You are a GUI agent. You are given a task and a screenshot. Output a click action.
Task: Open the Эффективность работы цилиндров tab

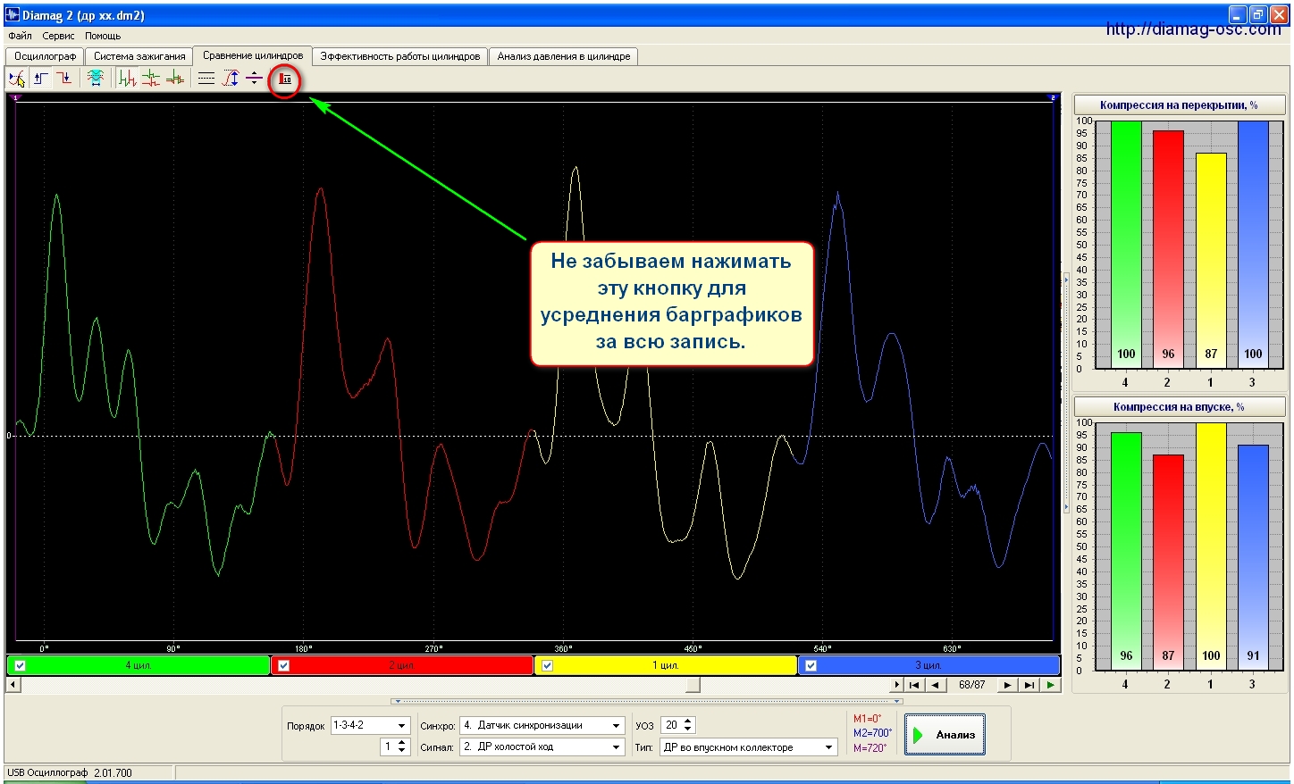pyautogui.click(x=400, y=56)
